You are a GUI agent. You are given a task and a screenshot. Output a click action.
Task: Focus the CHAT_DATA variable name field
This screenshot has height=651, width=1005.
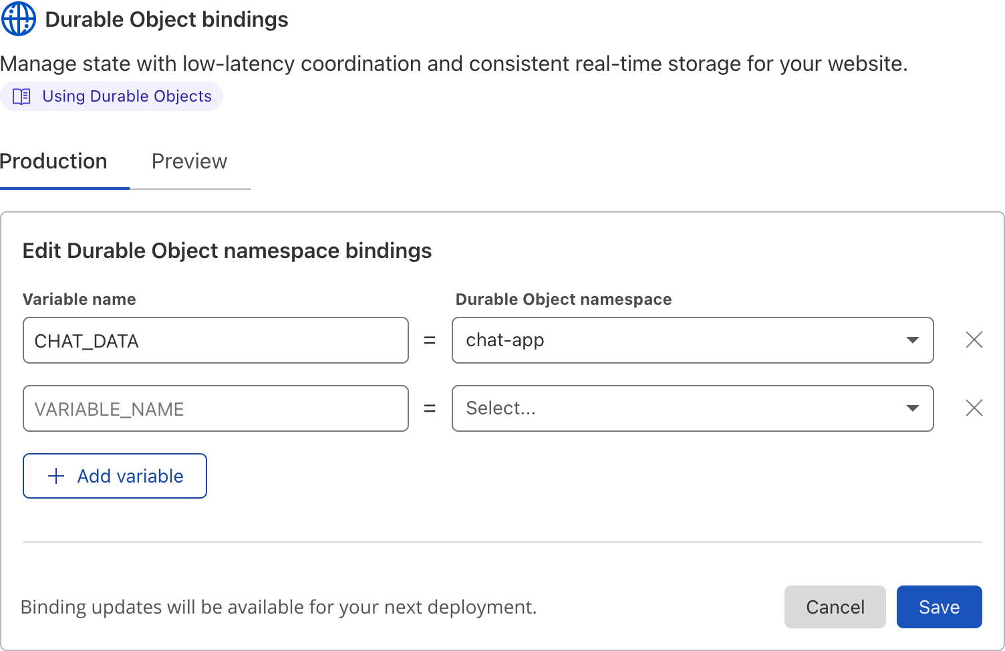point(215,340)
